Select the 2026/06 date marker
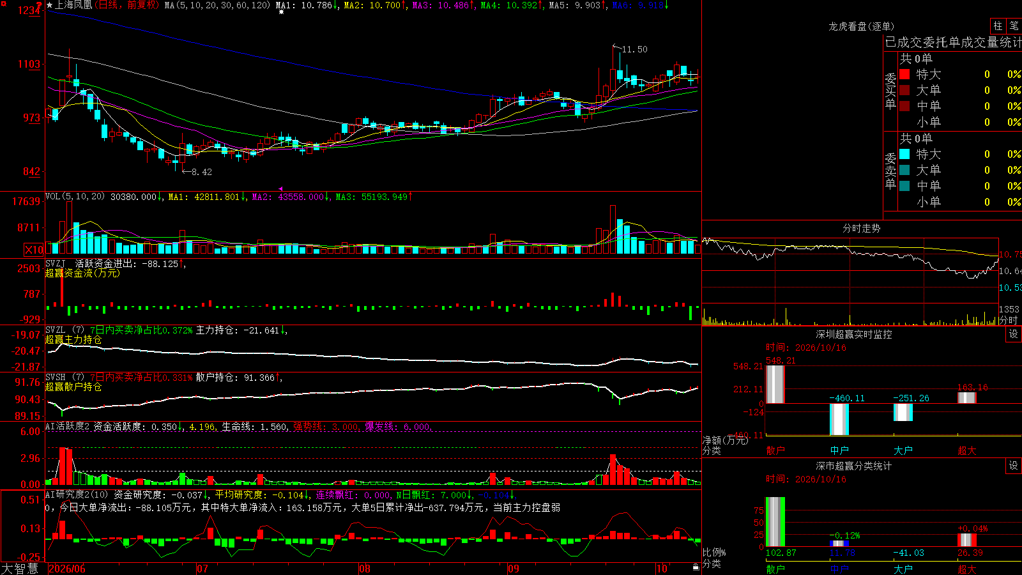 coord(67,569)
